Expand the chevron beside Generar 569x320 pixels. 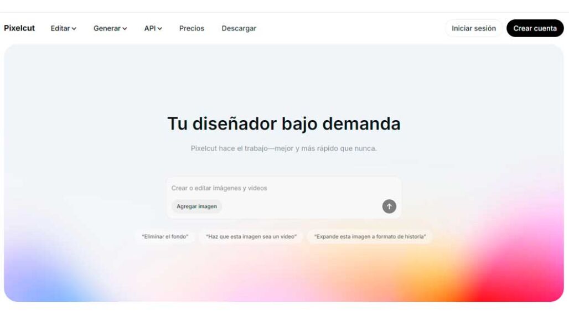tap(125, 29)
